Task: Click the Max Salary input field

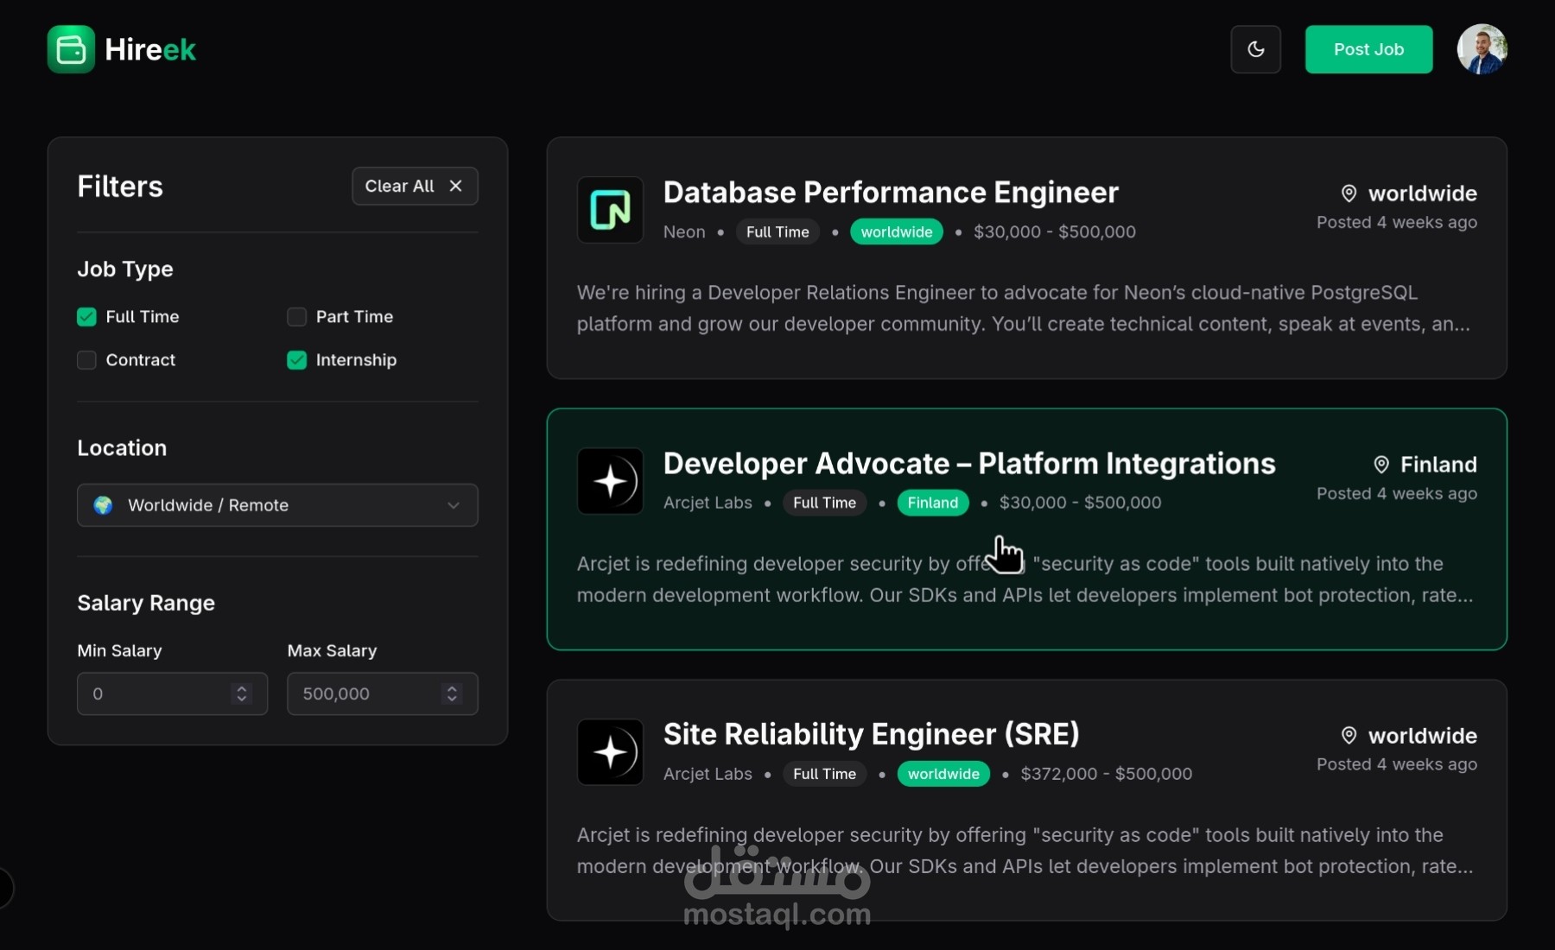Action: pos(382,693)
